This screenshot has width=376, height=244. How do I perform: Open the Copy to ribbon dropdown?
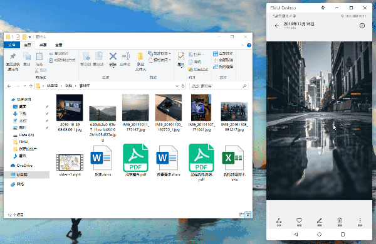[x=98, y=59]
